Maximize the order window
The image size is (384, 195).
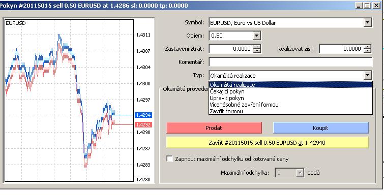(x=367, y=6)
